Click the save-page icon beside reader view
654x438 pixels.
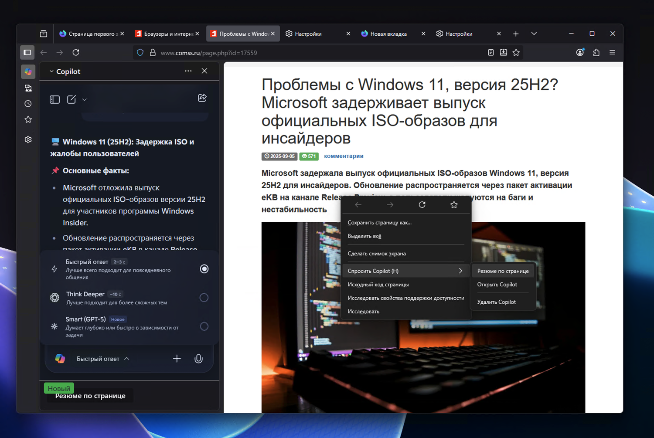[x=504, y=53]
